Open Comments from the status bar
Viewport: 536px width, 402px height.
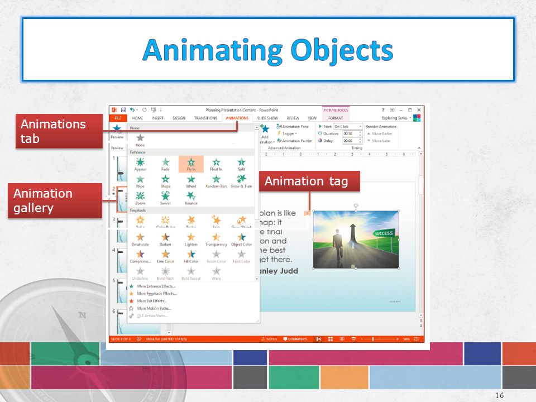tap(295, 339)
